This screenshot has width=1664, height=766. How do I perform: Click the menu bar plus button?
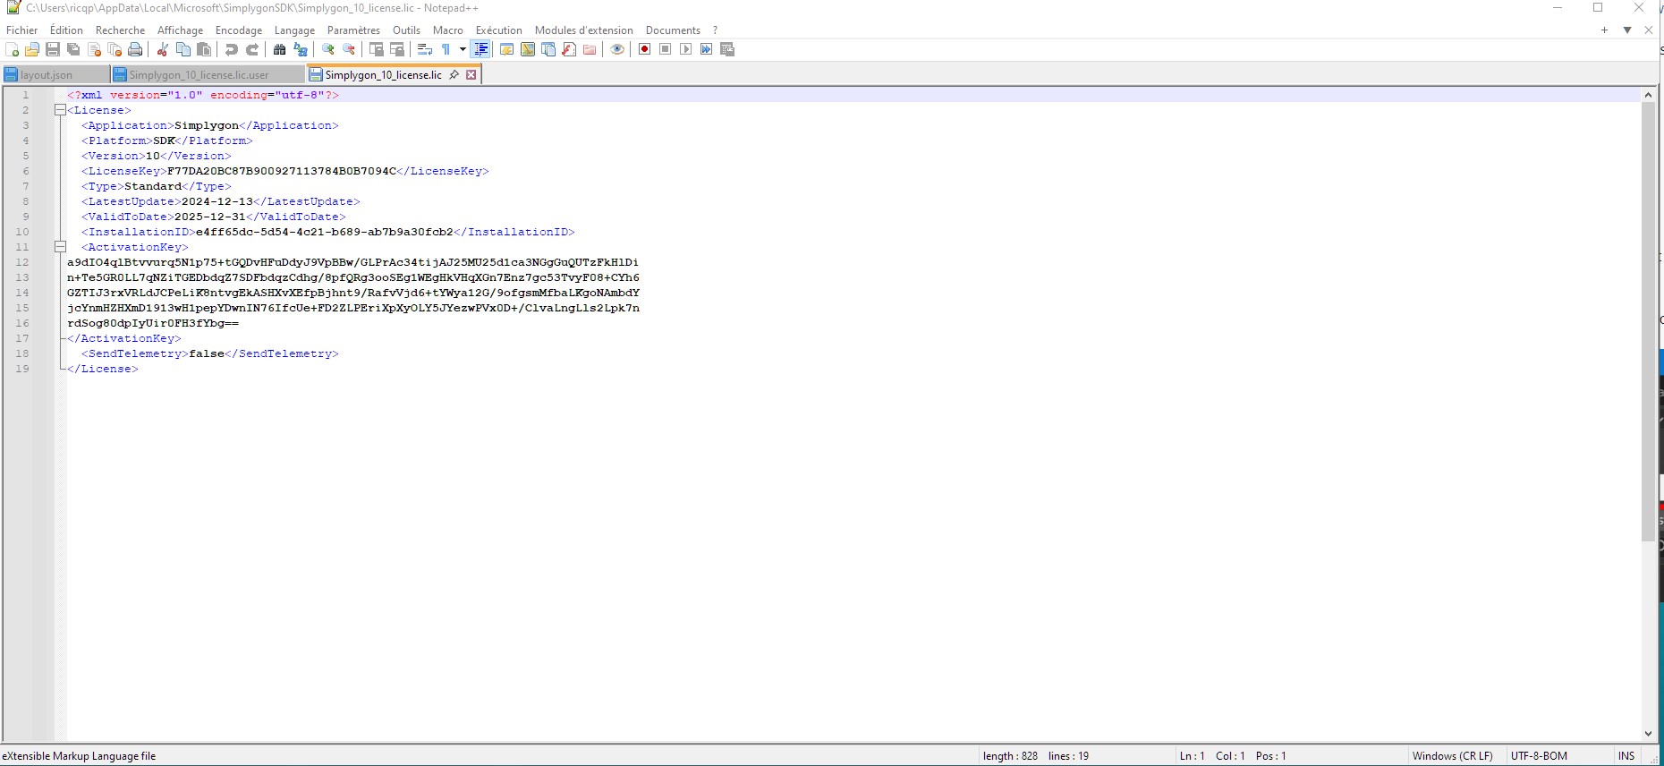(1604, 30)
